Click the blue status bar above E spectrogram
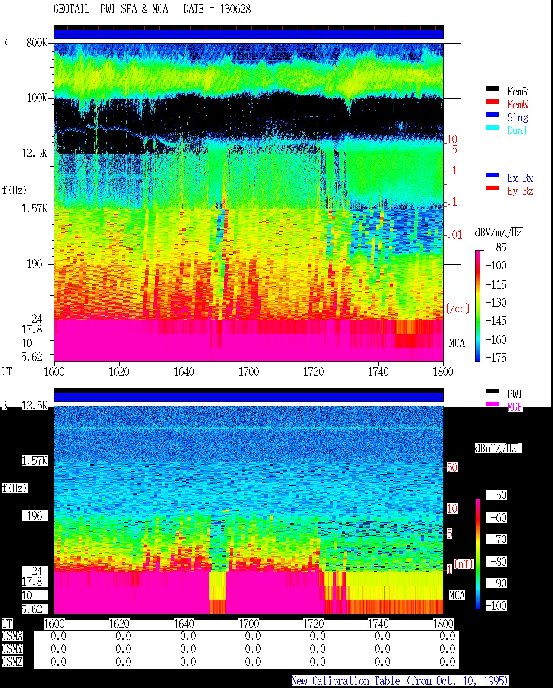The height and width of the screenshot is (688, 553). tap(249, 34)
